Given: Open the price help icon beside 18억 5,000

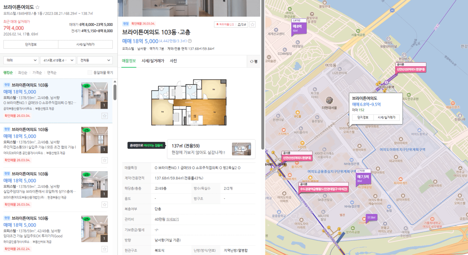Looking at the screenshot, I should click(x=190, y=41).
